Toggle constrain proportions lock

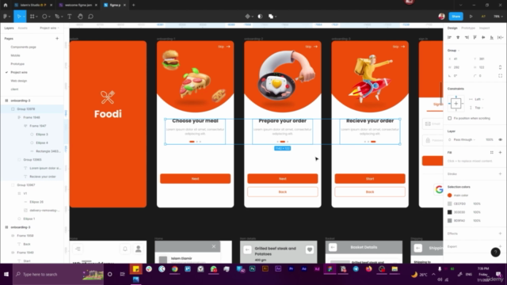[500, 67]
